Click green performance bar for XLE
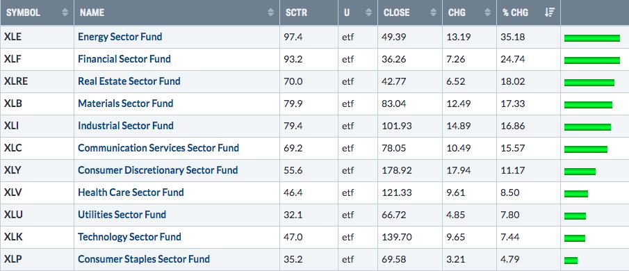The image size is (629, 271). 592,38
